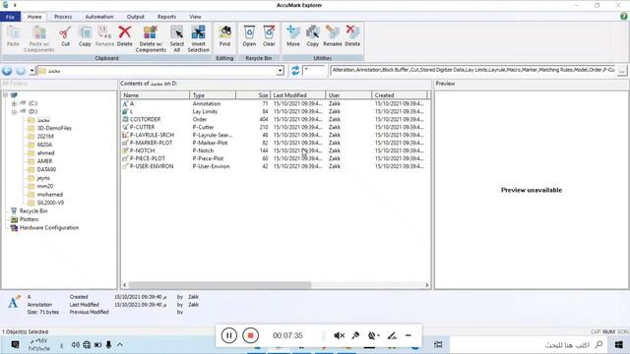Click the refresh arrows icon
630x354 pixels.
coord(295,71)
